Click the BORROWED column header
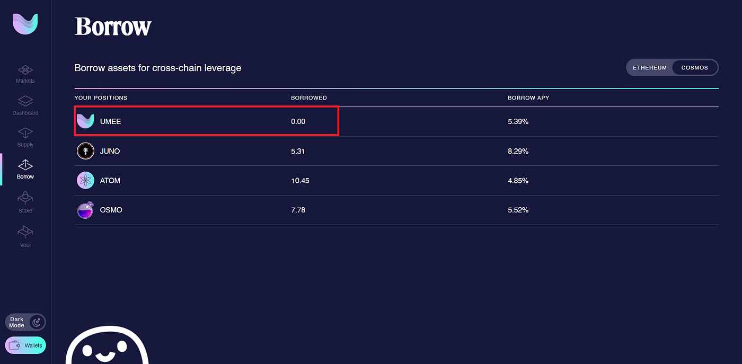This screenshot has height=364, width=742. pos(309,98)
